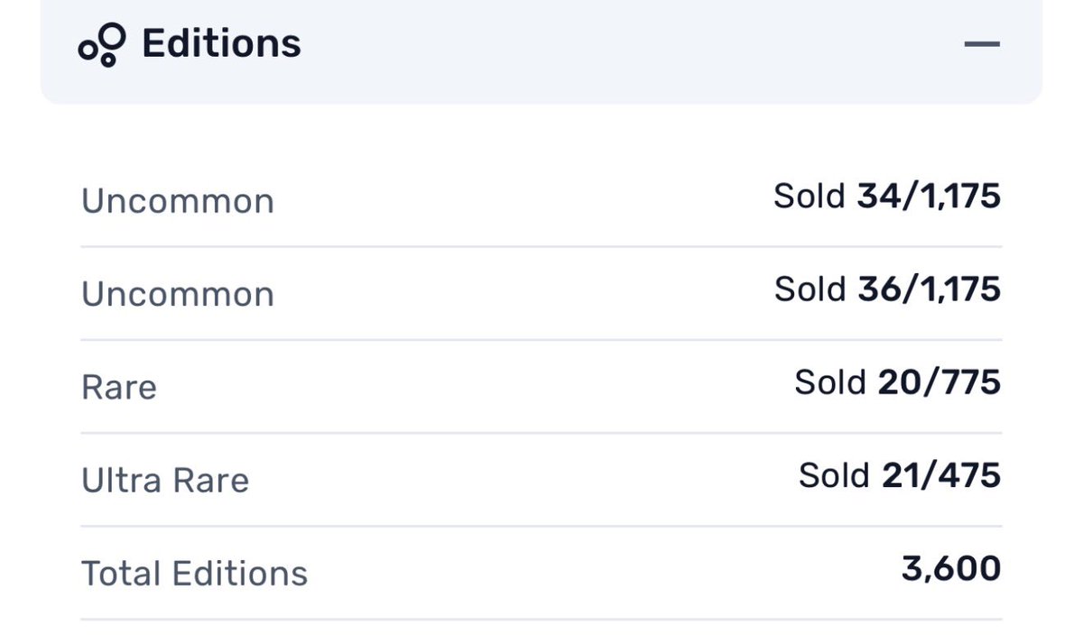The height and width of the screenshot is (643, 1083).
Task: Select the Ultra Rare edition label
Action: (165, 481)
